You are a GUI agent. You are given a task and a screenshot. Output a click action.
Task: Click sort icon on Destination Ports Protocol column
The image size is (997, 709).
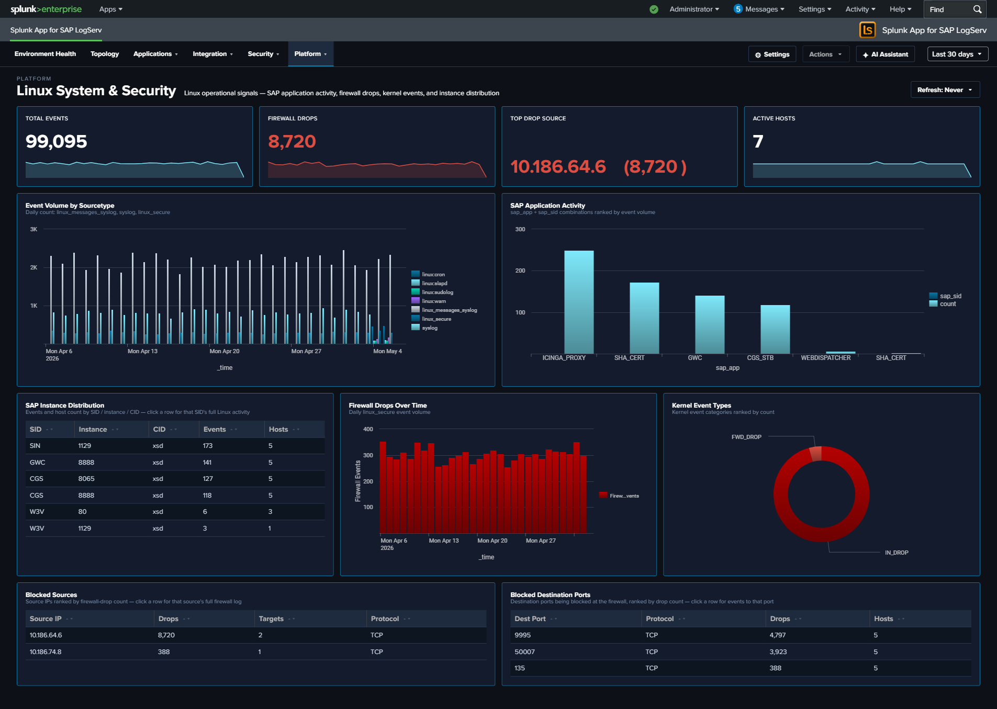(x=682, y=619)
